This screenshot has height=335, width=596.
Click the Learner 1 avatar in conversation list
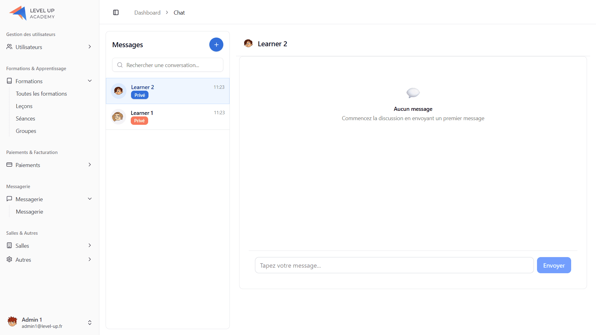coord(118,117)
